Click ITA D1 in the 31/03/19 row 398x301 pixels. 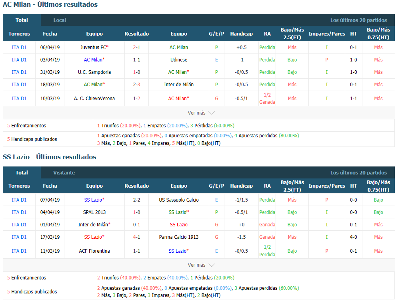19,72
